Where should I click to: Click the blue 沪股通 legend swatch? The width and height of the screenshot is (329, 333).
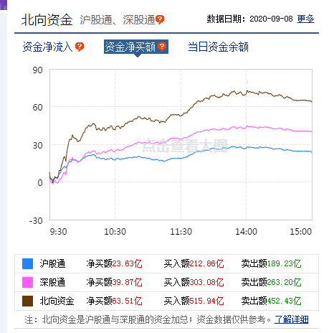27,263
